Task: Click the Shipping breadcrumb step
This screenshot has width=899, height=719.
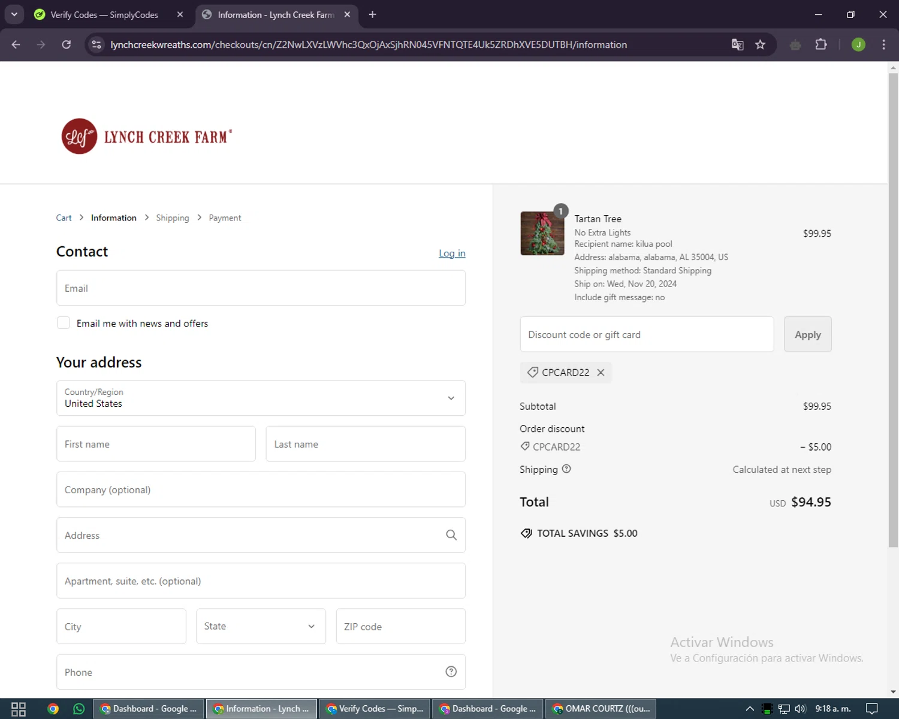Action: coord(173,218)
